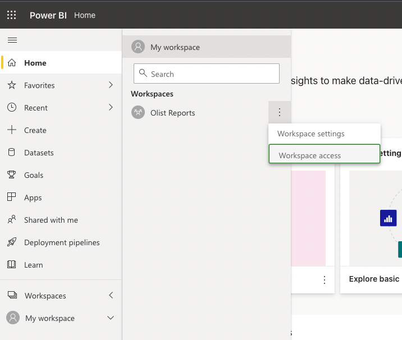Expand the Recent items chevron
This screenshot has height=340, width=402.
(x=111, y=108)
